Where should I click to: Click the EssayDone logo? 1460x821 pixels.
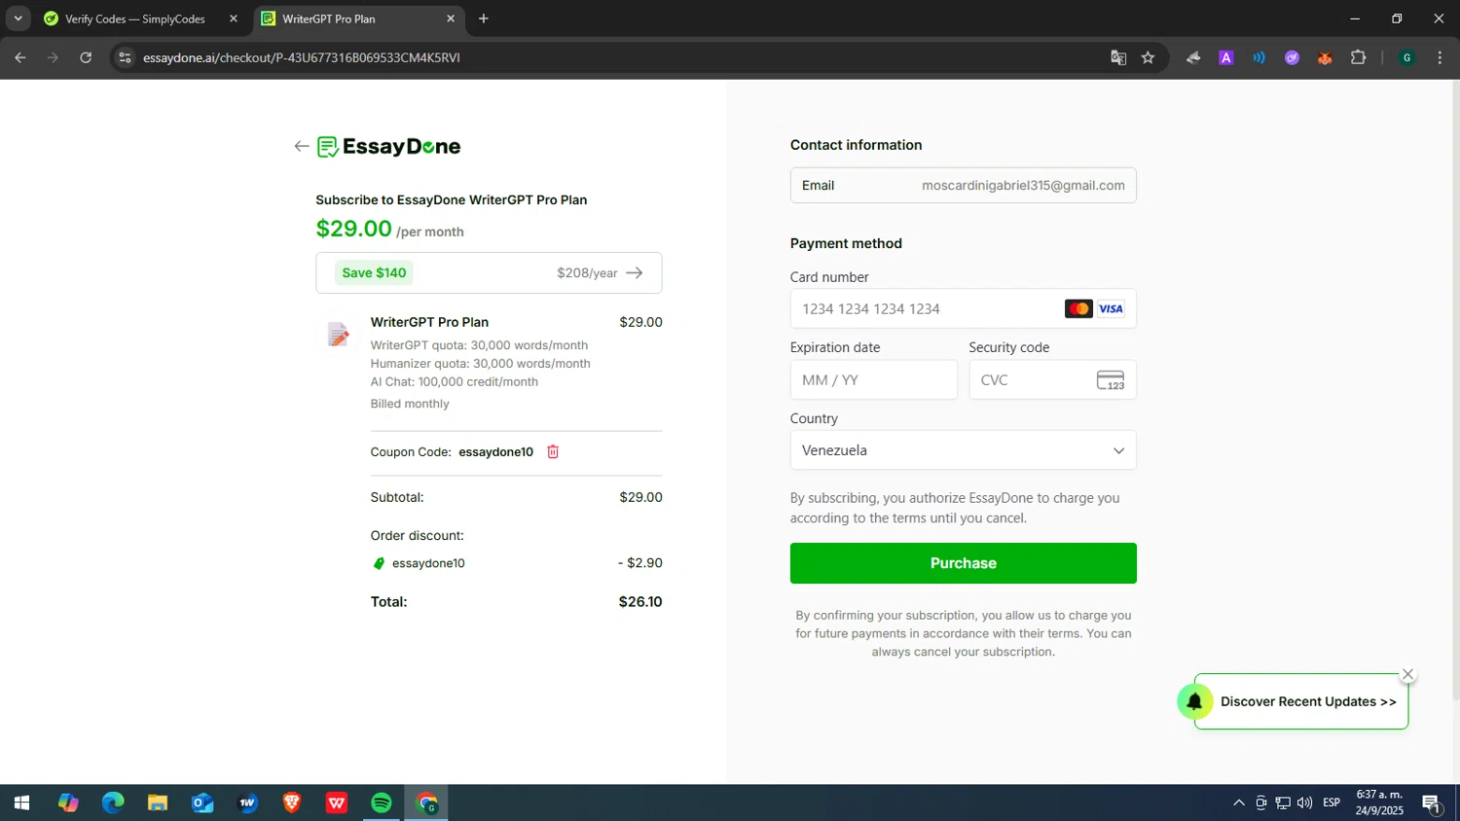click(389, 147)
